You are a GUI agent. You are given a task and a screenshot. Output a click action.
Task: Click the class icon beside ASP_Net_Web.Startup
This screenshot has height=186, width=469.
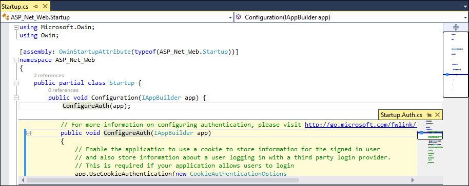pyautogui.click(x=5, y=17)
